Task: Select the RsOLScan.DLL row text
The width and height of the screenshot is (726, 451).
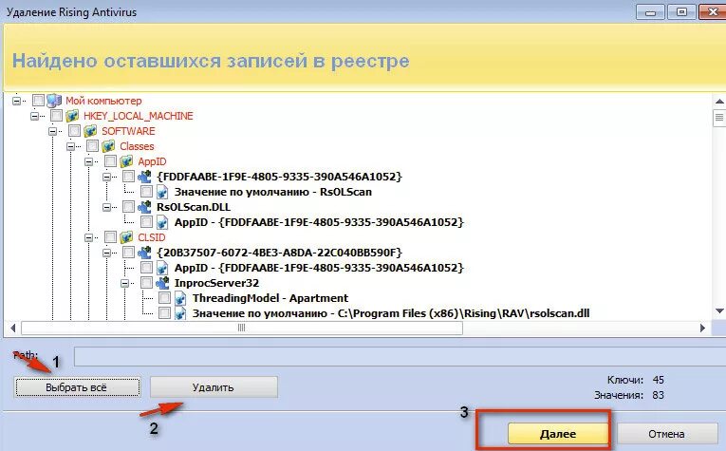Action: tap(194, 207)
